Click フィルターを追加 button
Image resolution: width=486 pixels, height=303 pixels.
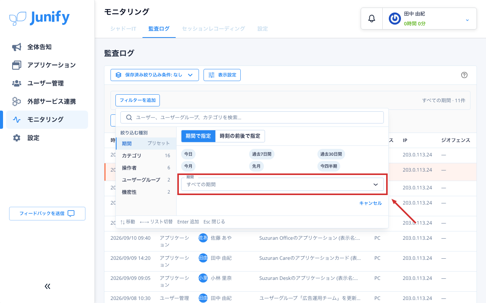(x=137, y=100)
